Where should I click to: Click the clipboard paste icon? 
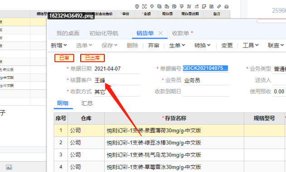coord(167,6)
